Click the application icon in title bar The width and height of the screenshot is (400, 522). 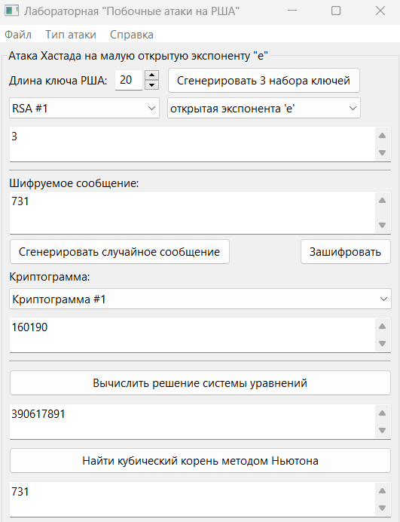tap(11, 11)
